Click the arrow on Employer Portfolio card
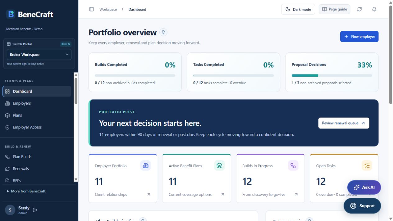This screenshot has width=393, height=221. [x=149, y=194]
